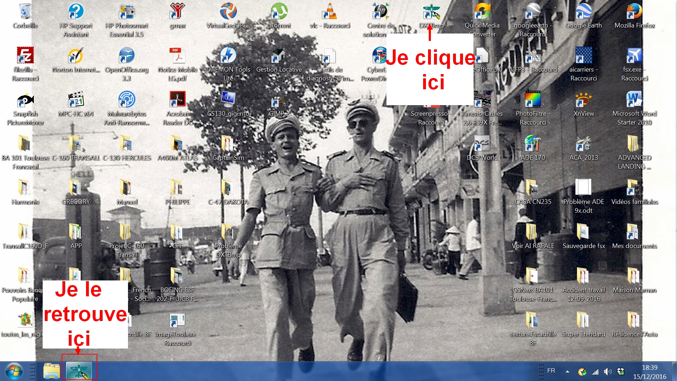Launch HP Support Assistant shortcut
Image resolution: width=677 pixels, height=381 pixels.
click(x=76, y=12)
